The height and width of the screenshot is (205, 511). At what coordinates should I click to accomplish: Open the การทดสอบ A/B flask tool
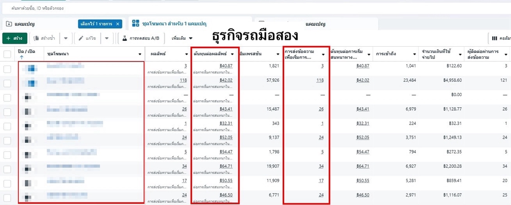[x=141, y=38]
